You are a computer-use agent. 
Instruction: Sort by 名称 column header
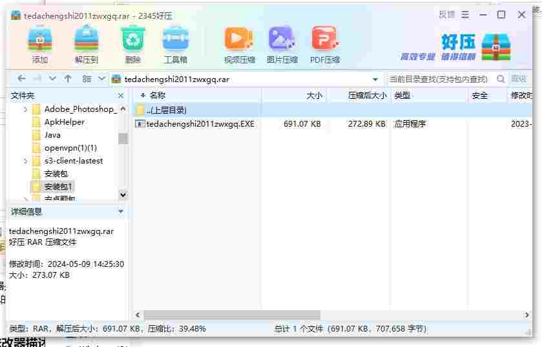(157, 96)
